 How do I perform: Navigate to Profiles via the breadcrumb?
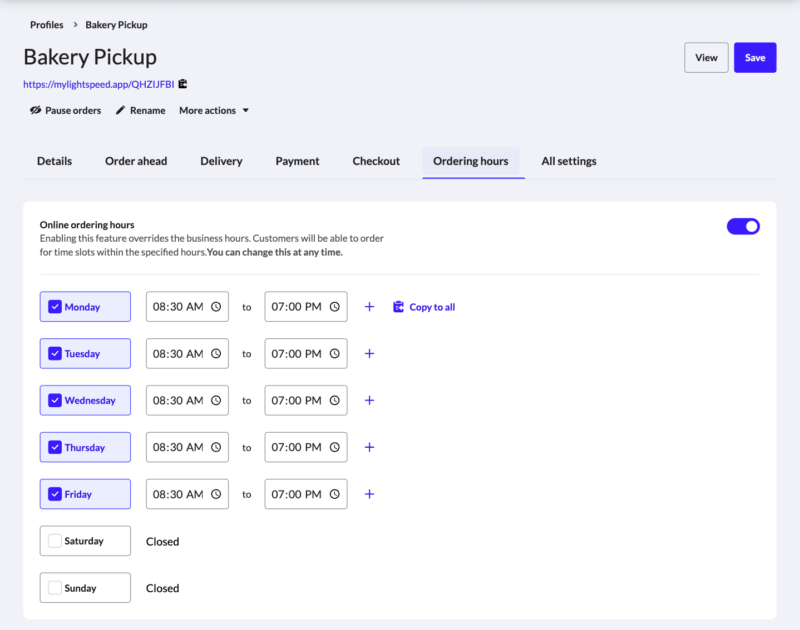click(x=47, y=24)
